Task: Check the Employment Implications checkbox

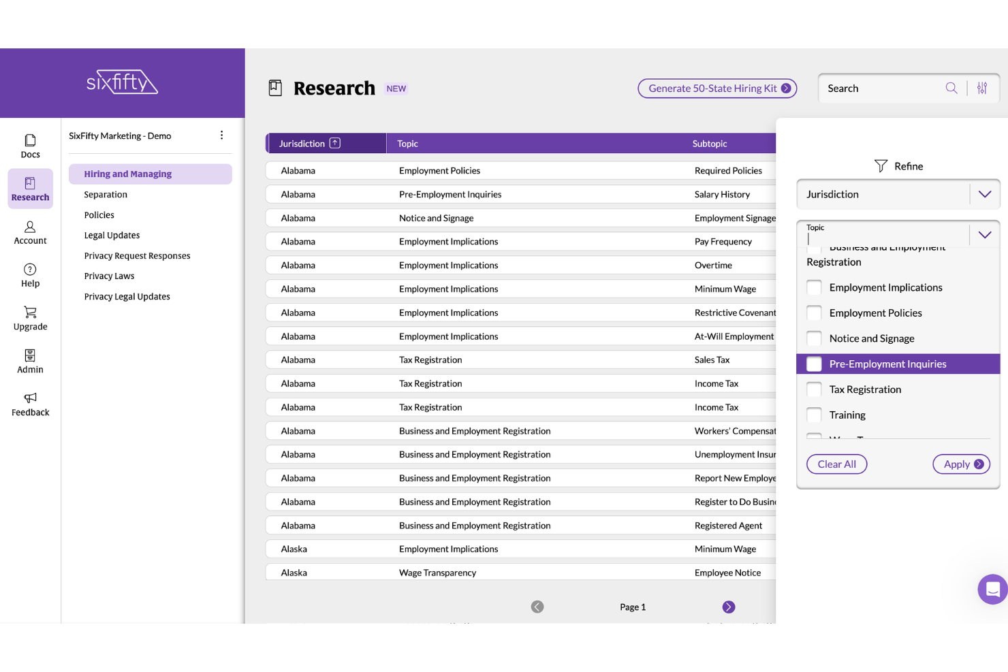Action: pos(814,287)
